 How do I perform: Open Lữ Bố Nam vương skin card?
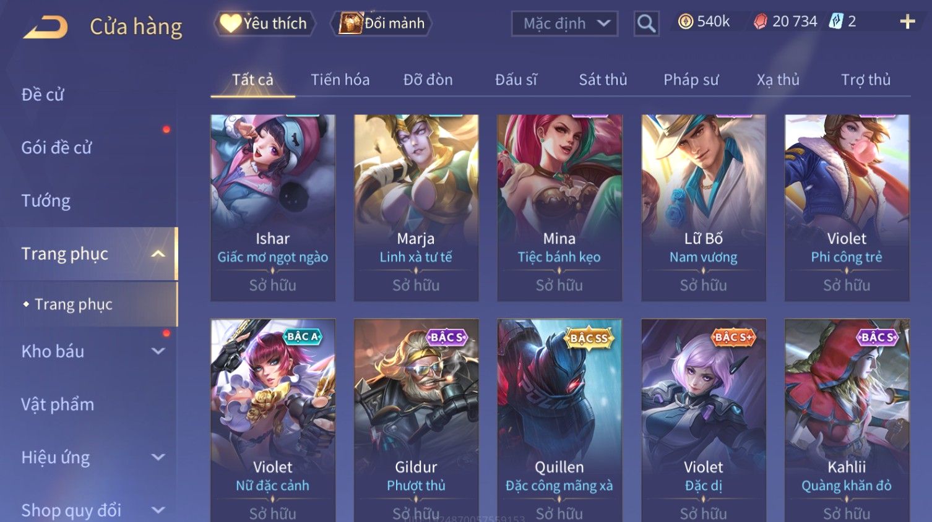pos(704,208)
